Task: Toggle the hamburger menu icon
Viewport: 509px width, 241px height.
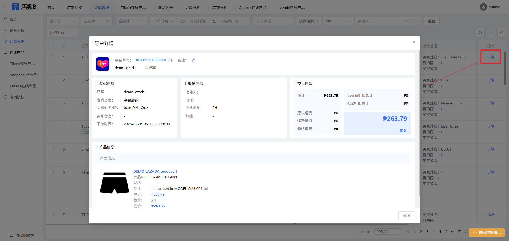Action: [x=5, y=7]
